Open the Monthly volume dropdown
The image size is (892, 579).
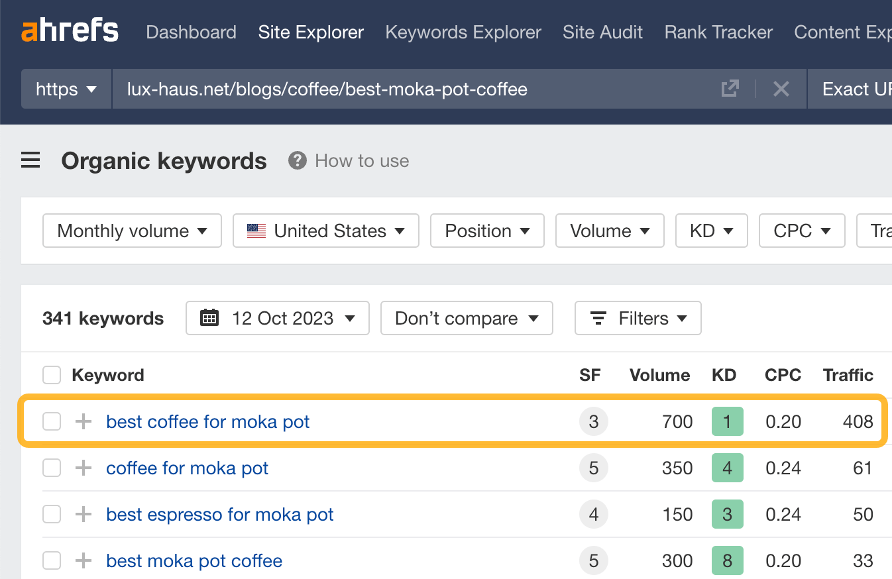coord(131,231)
